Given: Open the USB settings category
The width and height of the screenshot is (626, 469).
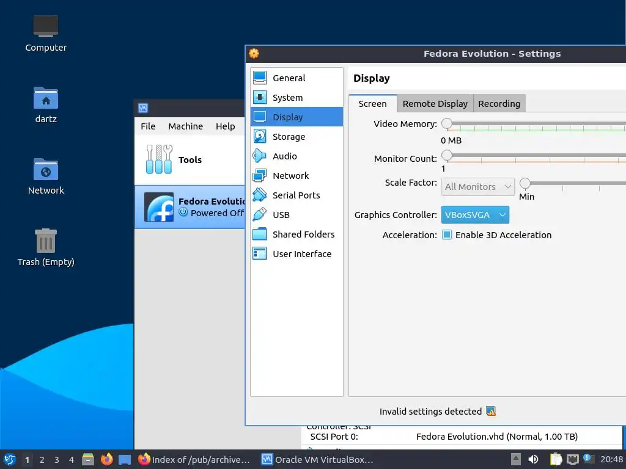Looking at the screenshot, I should click(x=296, y=214).
